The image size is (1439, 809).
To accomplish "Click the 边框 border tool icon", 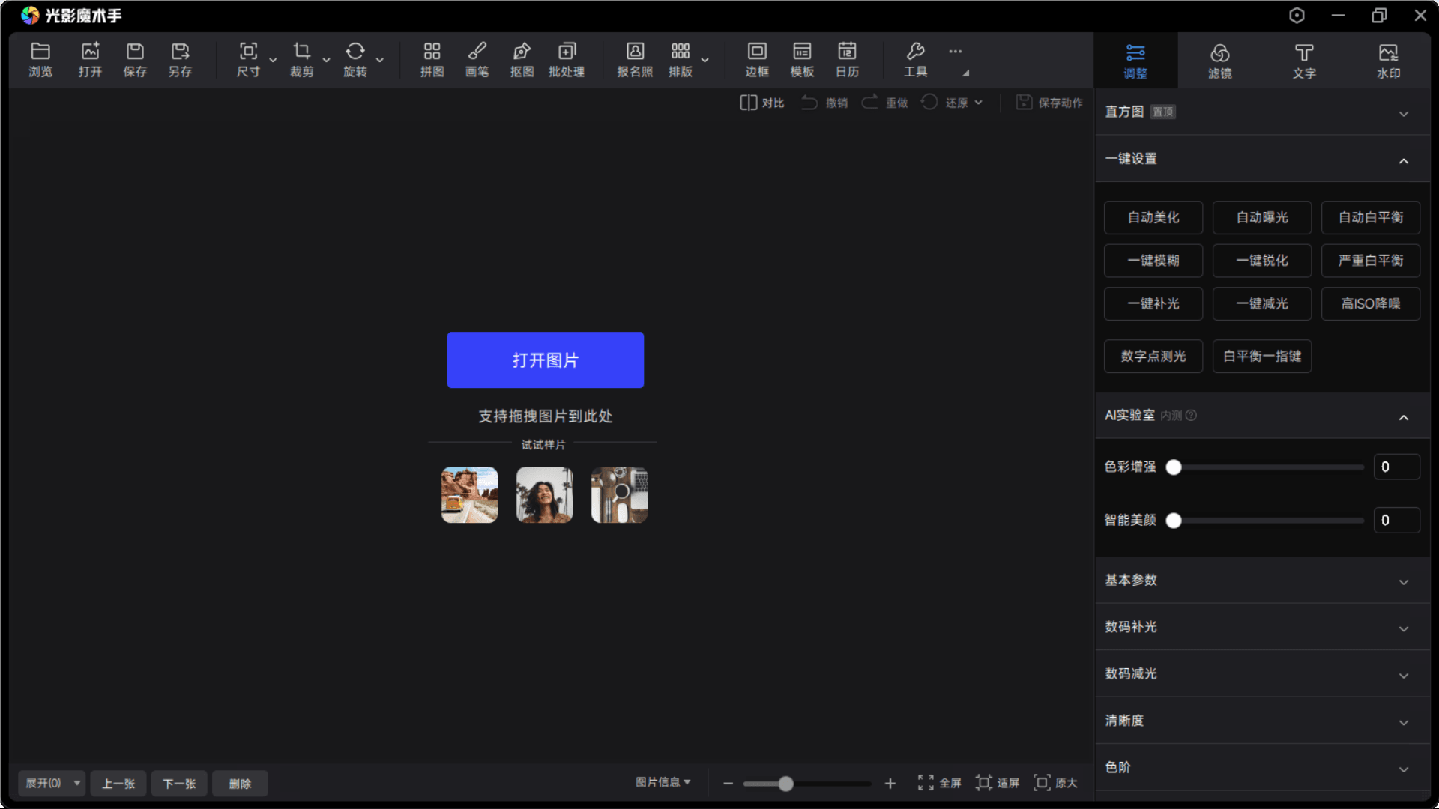I will click(757, 59).
